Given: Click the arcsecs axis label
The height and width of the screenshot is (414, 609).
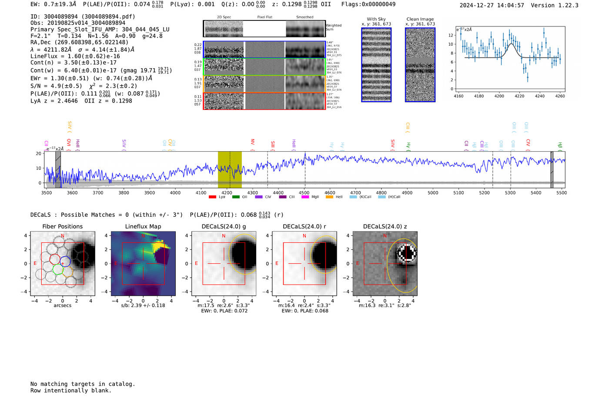Looking at the screenshot, I should tap(63, 305).
